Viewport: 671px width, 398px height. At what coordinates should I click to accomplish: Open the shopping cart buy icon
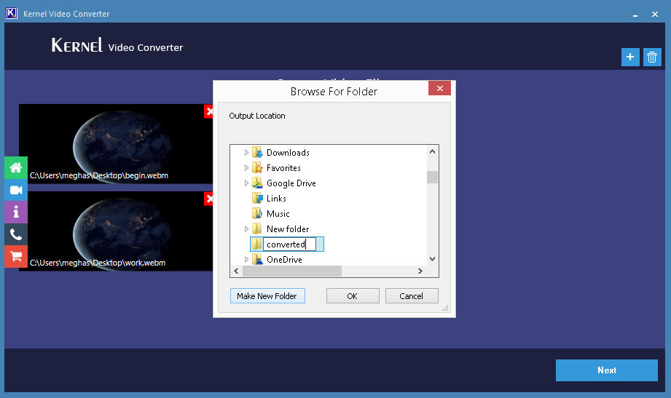(x=16, y=257)
